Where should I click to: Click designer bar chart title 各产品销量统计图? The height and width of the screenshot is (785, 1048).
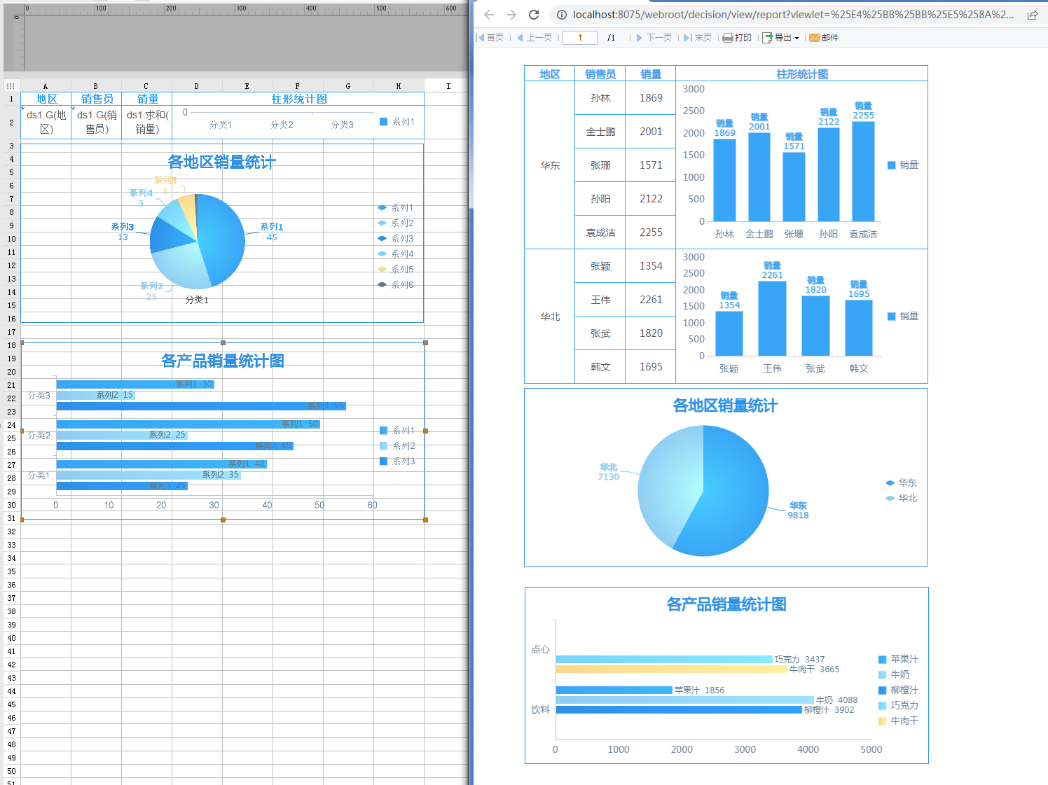coord(223,361)
